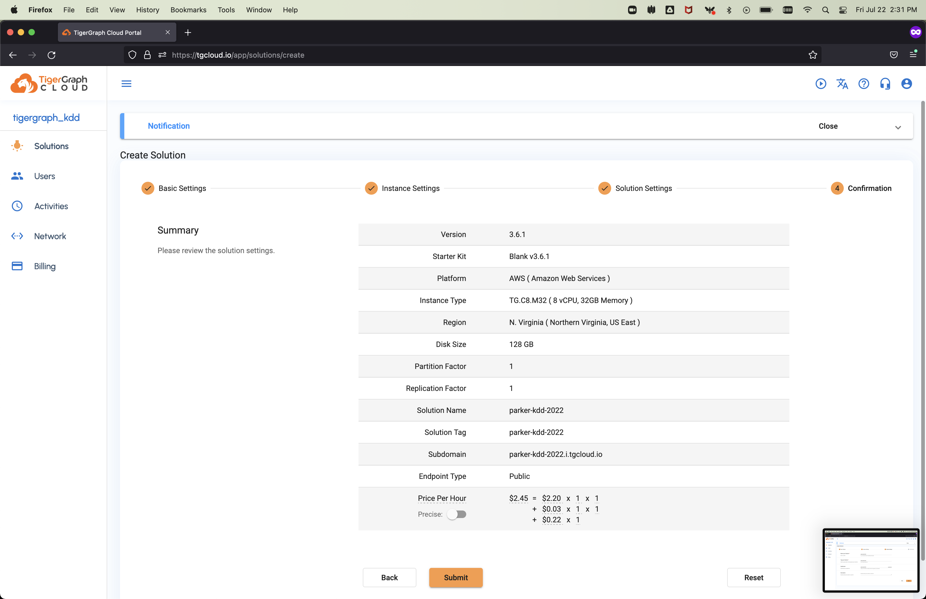Open the support headset icon
926x599 pixels.
pos(885,84)
